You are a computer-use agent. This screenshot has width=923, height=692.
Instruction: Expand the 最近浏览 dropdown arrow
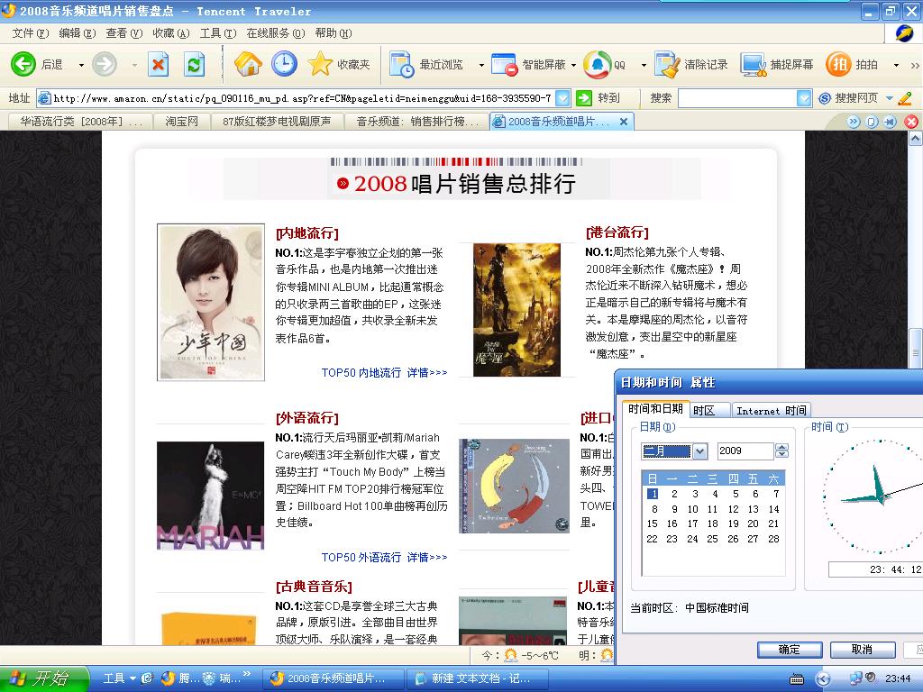tap(481, 65)
